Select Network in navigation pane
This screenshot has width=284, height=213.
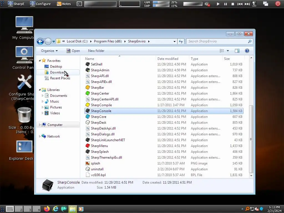pyautogui.click(x=54, y=136)
